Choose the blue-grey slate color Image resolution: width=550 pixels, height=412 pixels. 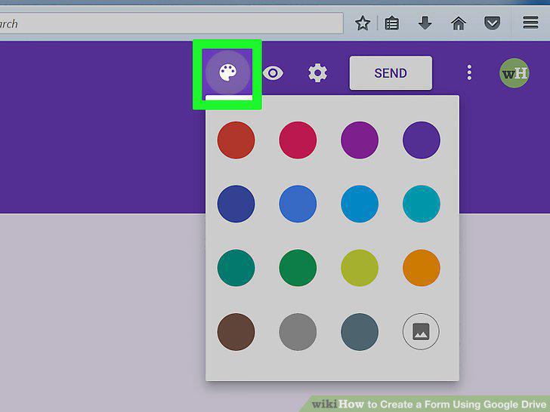pos(360,332)
